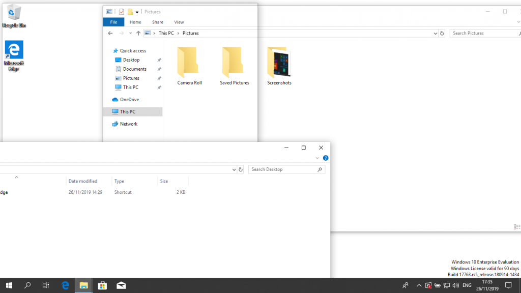The width and height of the screenshot is (521, 293).
Task: Go back in Pictures window navigation
Action: pyautogui.click(x=110, y=33)
